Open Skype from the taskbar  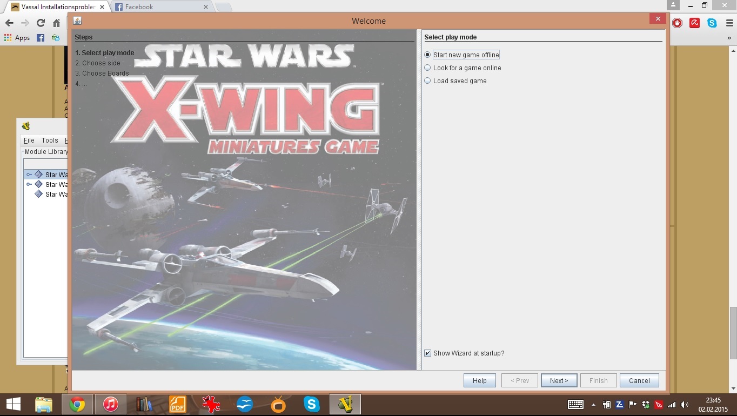click(x=311, y=404)
